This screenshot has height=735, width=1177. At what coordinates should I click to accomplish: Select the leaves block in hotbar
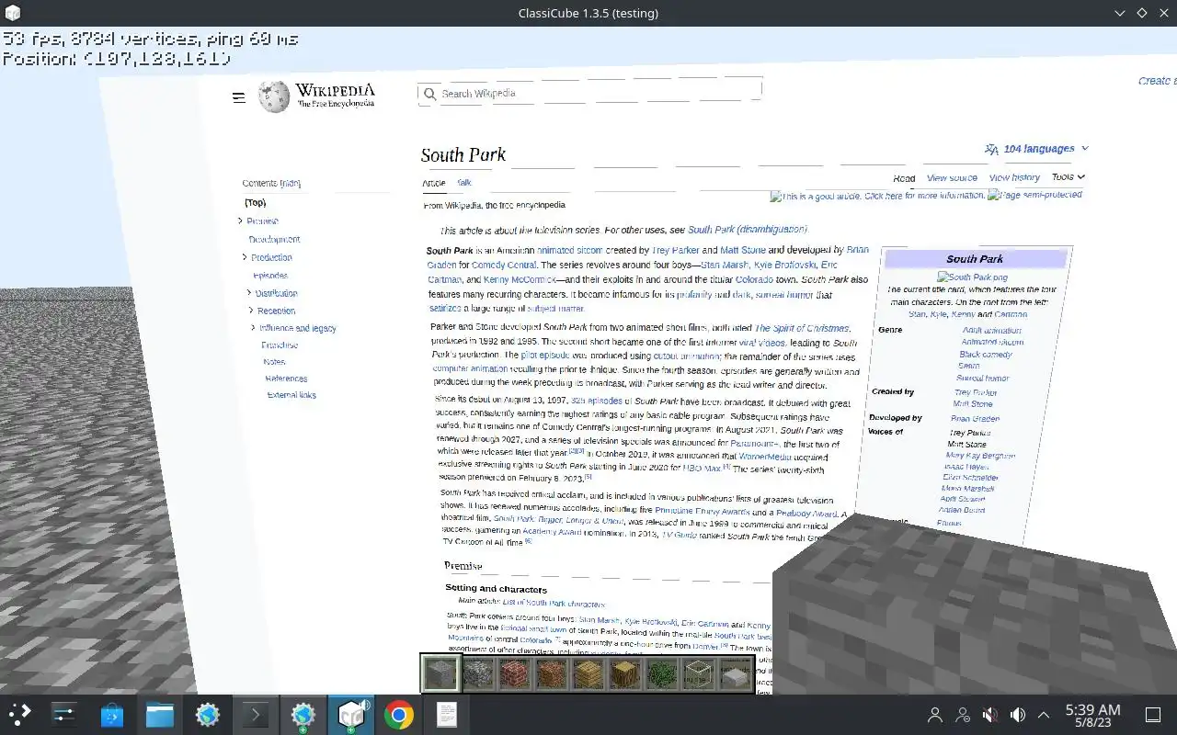pyautogui.click(x=661, y=673)
